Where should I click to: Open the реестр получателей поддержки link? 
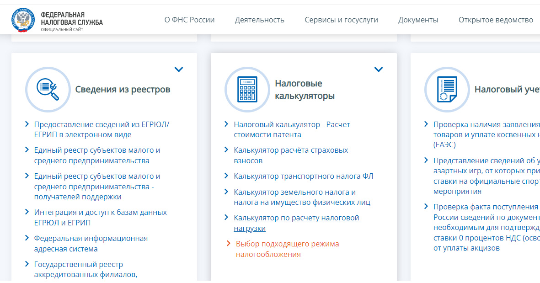(97, 186)
